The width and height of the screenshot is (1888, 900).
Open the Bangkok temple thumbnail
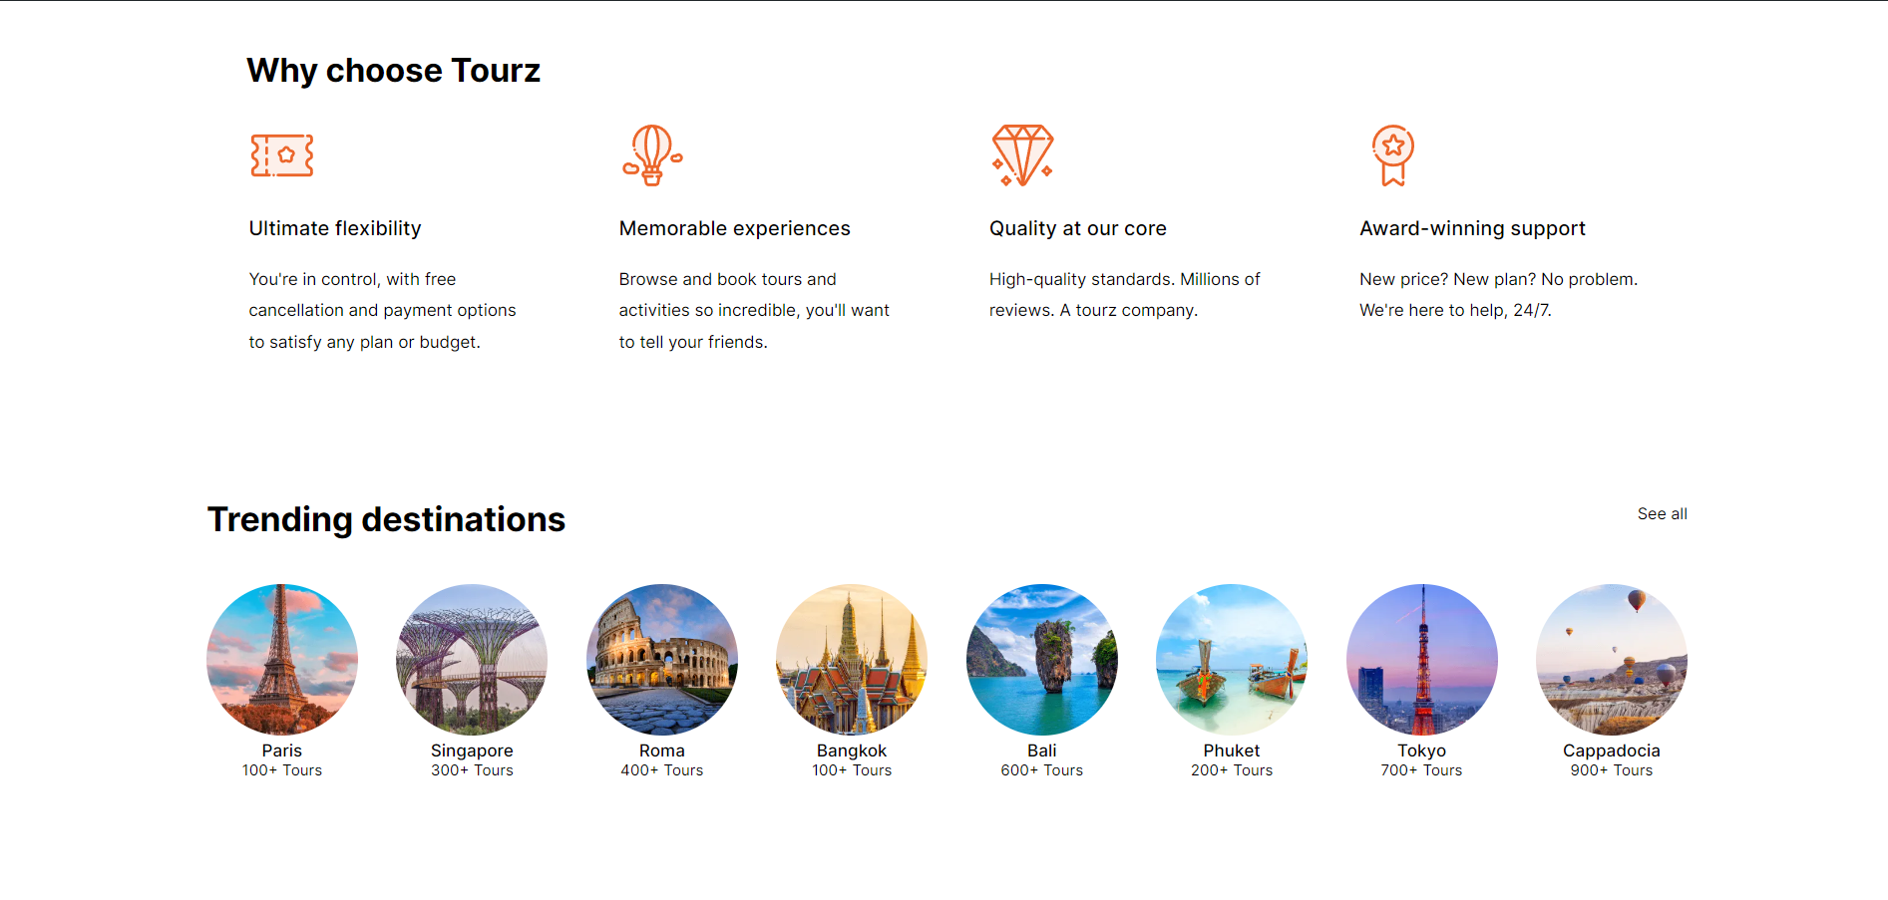[852, 660]
